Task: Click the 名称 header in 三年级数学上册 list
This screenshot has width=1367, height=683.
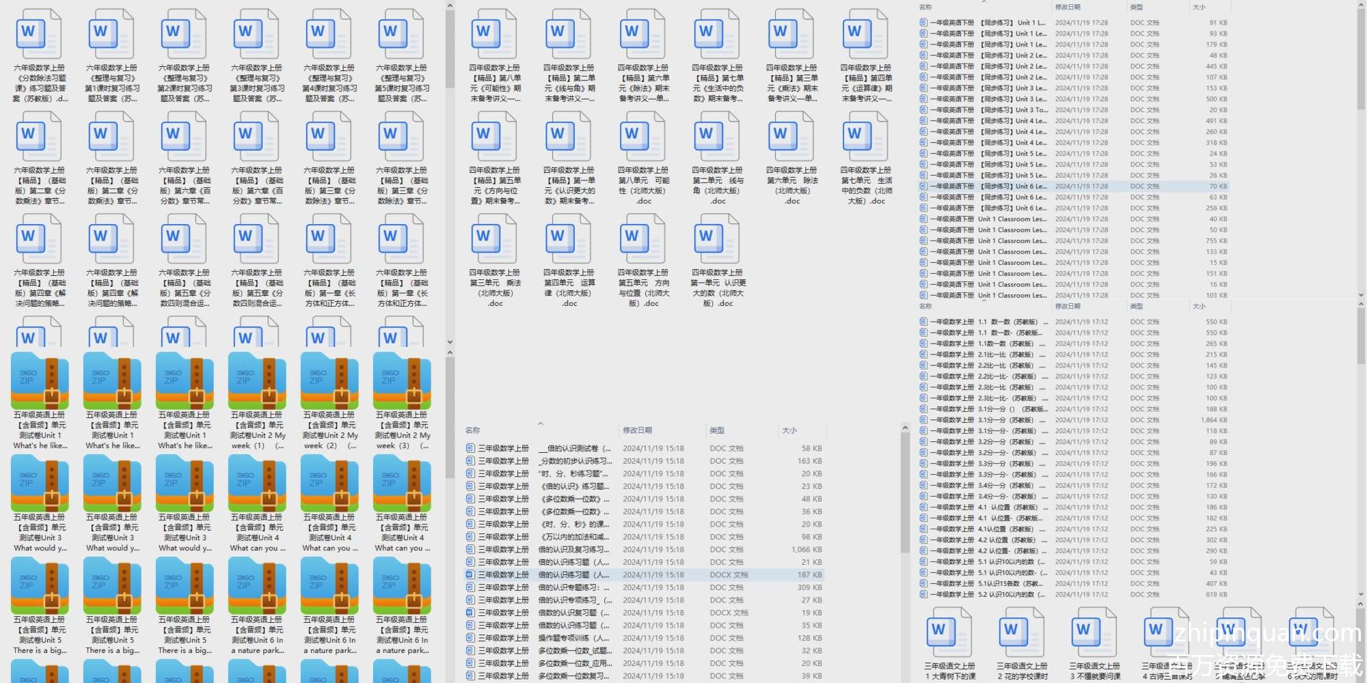Action: coord(473,430)
